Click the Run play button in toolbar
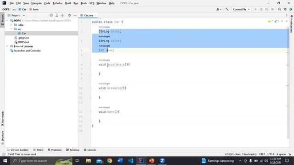Screen dimensions: 294x165 click(x=255, y=9)
